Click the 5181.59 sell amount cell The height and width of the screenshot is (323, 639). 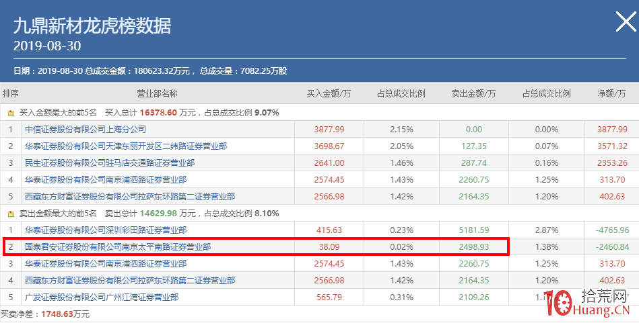474,230
